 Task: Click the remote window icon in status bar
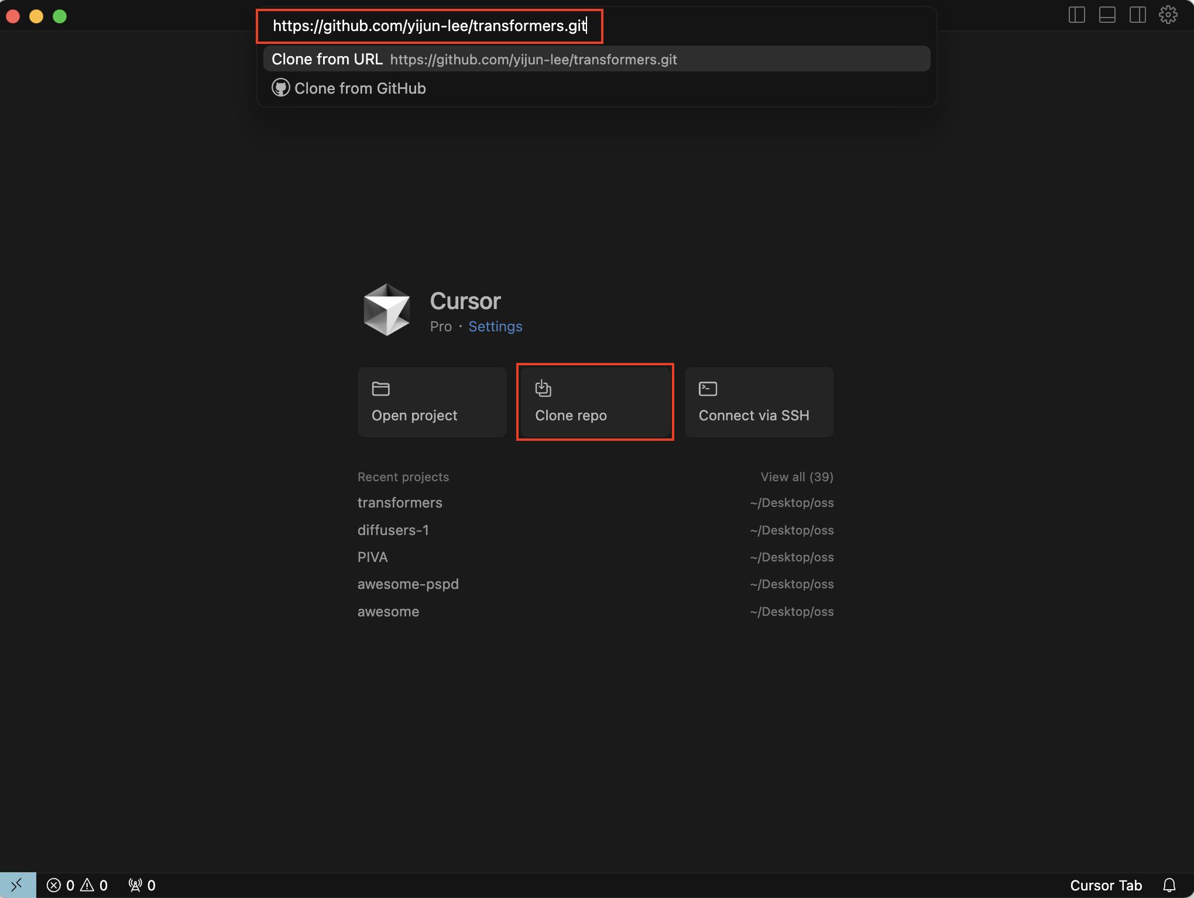(x=18, y=885)
